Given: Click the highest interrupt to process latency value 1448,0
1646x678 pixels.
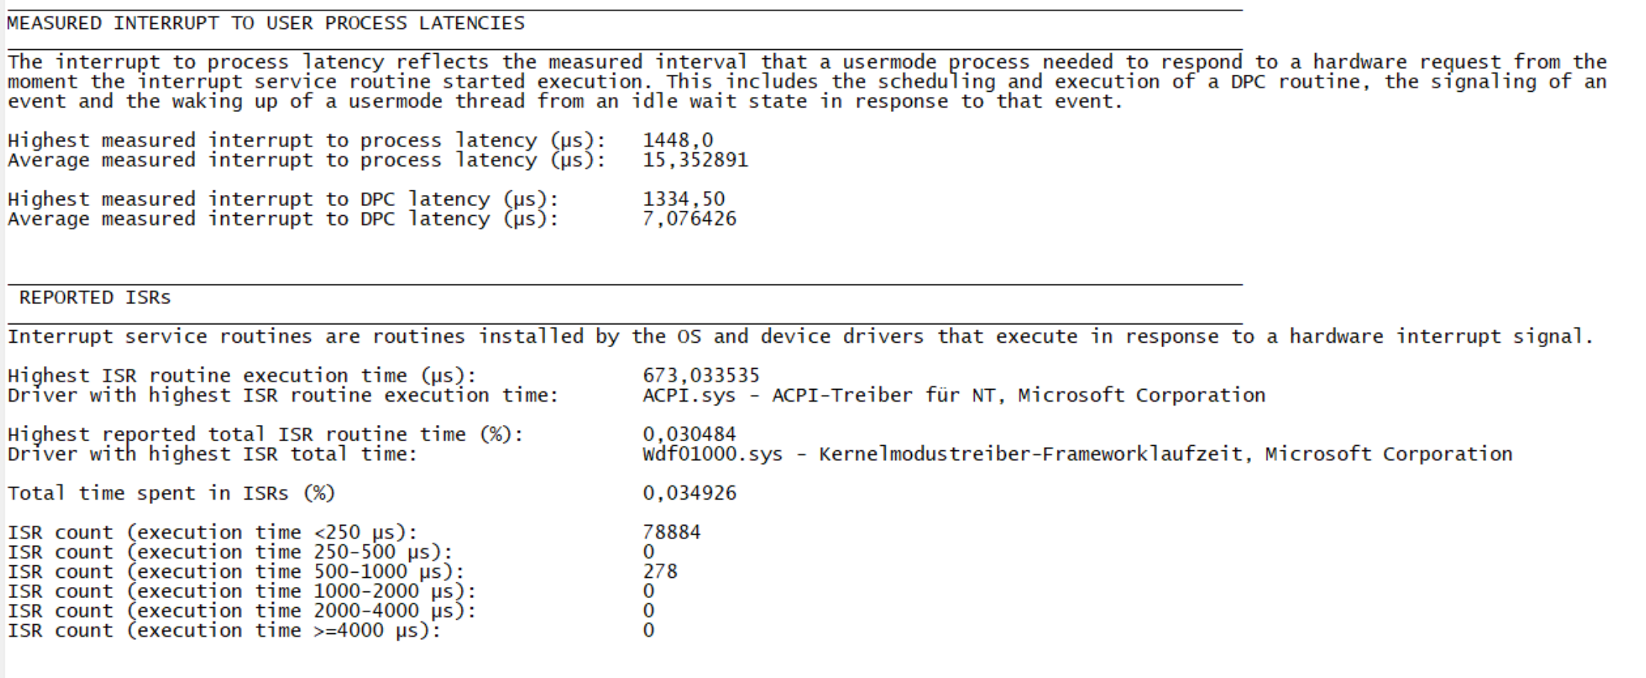Looking at the screenshot, I should pos(678,140).
